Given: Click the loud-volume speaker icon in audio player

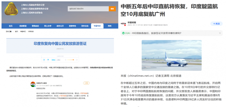Looking at the screenshot, I should 77,60.
